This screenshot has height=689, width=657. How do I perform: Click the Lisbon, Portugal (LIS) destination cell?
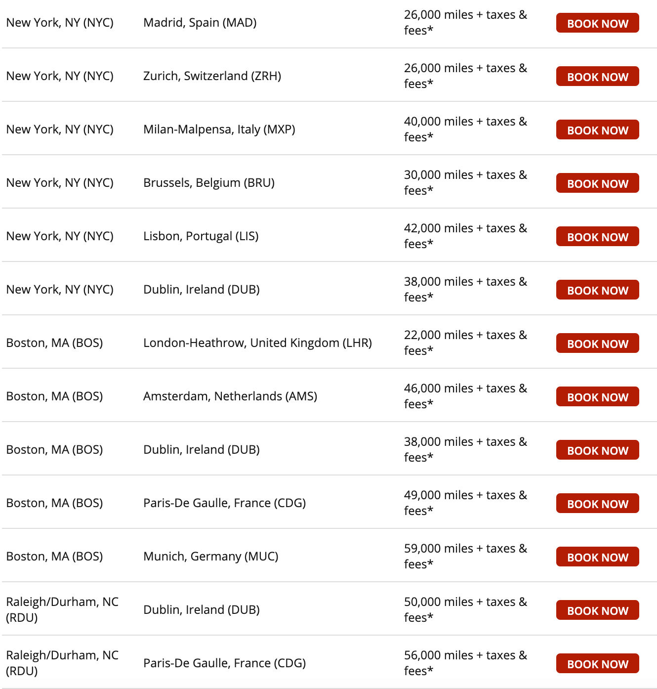tap(201, 236)
